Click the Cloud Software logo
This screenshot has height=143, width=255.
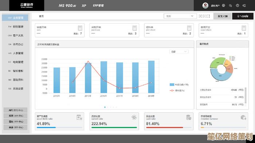(27, 5)
